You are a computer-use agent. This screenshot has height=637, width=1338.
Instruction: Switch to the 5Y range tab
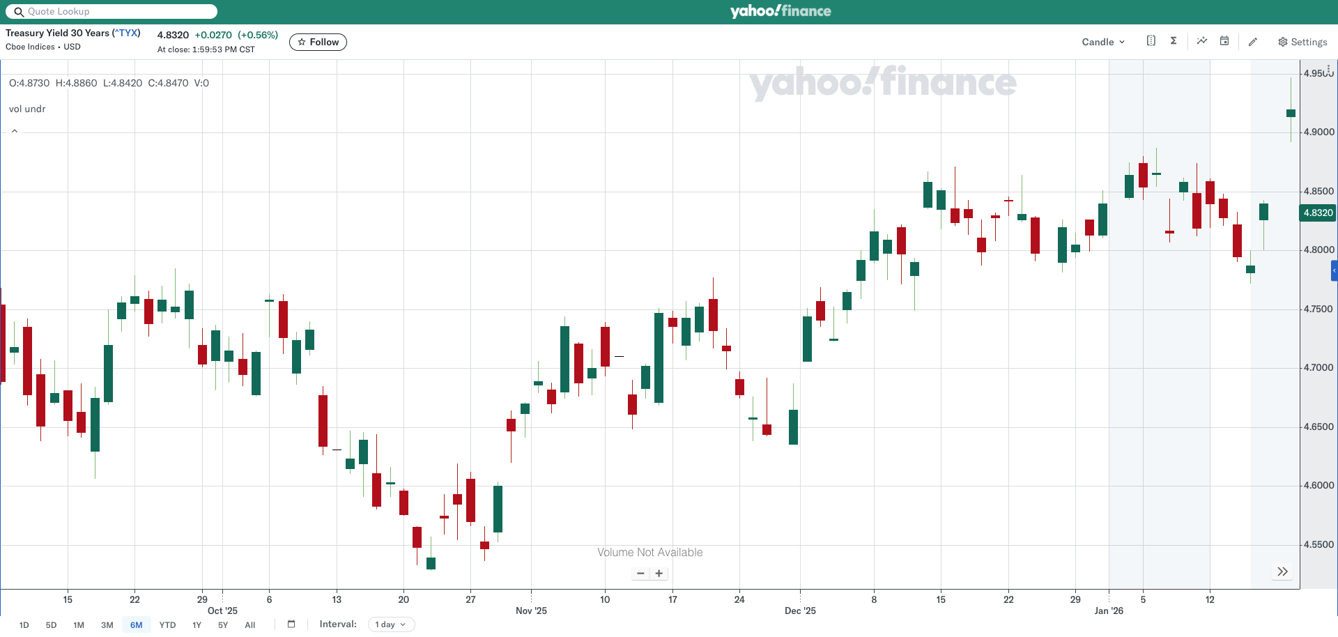pos(223,625)
